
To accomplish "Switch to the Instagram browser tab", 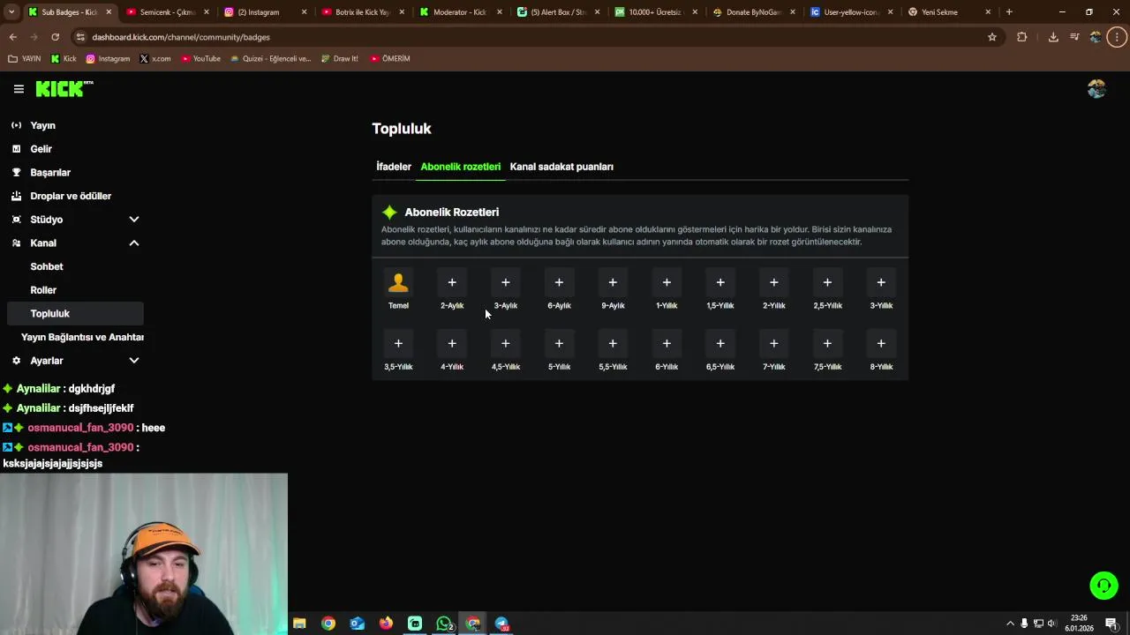I will (x=265, y=12).
